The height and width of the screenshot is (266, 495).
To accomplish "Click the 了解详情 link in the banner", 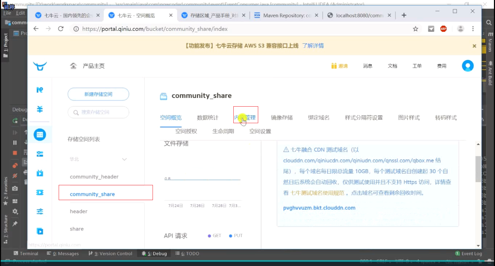I will pyautogui.click(x=313, y=46).
